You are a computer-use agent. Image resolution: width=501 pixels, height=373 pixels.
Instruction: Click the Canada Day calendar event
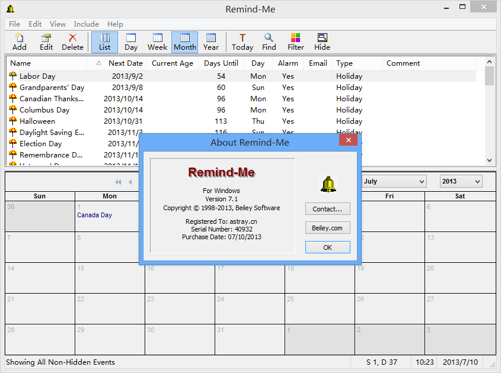(95, 215)
